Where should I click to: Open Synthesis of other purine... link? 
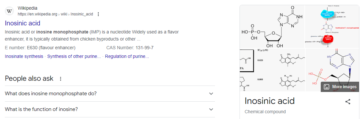(x=74, y=56)
